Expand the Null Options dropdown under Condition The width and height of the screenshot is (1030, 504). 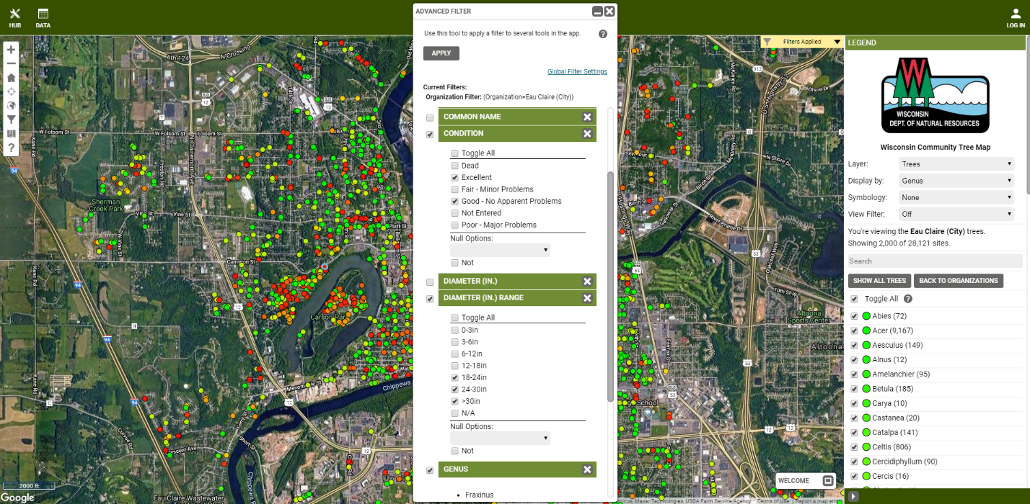(x=500, y=250)
